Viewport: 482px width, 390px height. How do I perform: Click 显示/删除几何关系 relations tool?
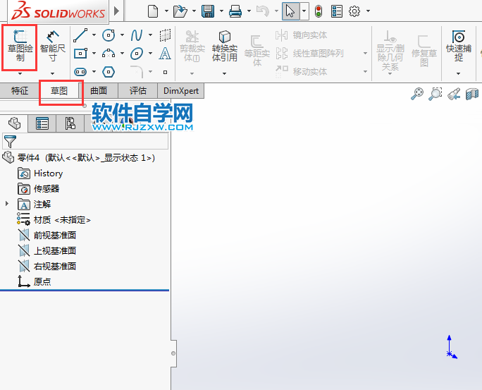pyautogui.click(x=390, y=51)
